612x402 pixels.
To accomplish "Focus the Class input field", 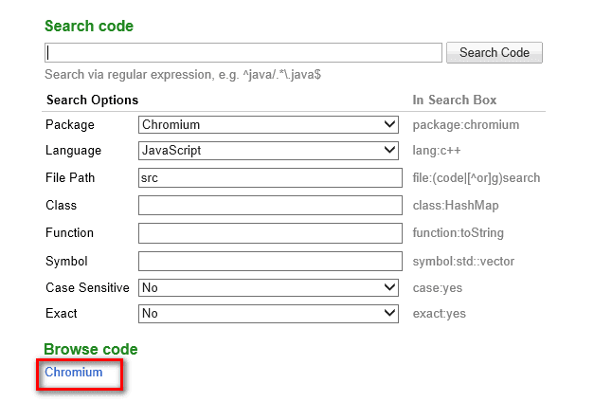I will pyautogui.click(x=270, y=206).
